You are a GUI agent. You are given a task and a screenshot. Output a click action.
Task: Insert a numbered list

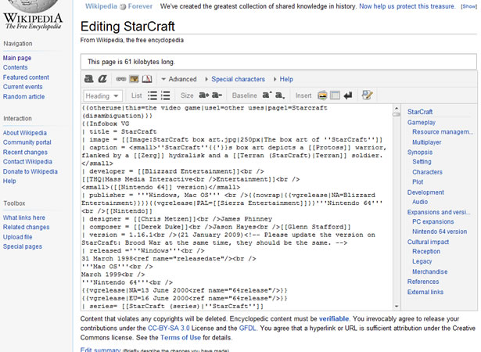[x=165, y=95]
